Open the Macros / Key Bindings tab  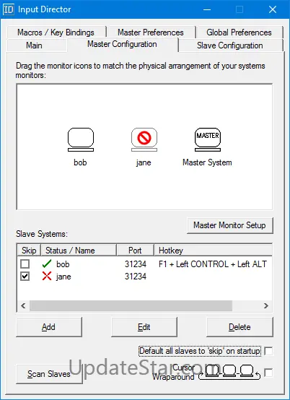click(x=56, y=32)
